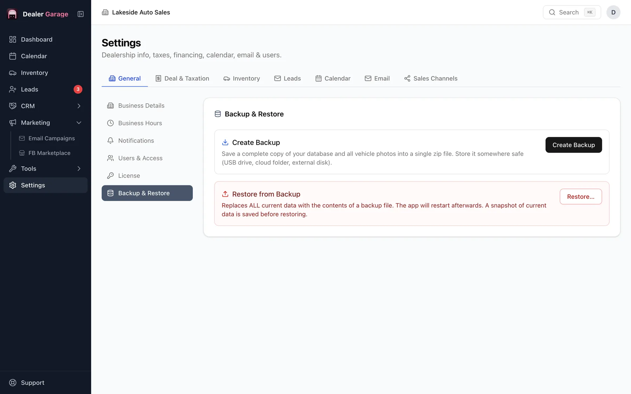The image size is (631, 394).
Task: Switch to the Deal & Taxation tab
Action: [182, 78]
